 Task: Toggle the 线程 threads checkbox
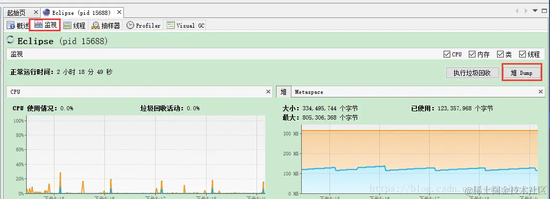coord(522,54)
